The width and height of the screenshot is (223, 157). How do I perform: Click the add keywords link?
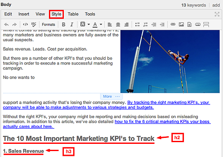click(216, 5)
